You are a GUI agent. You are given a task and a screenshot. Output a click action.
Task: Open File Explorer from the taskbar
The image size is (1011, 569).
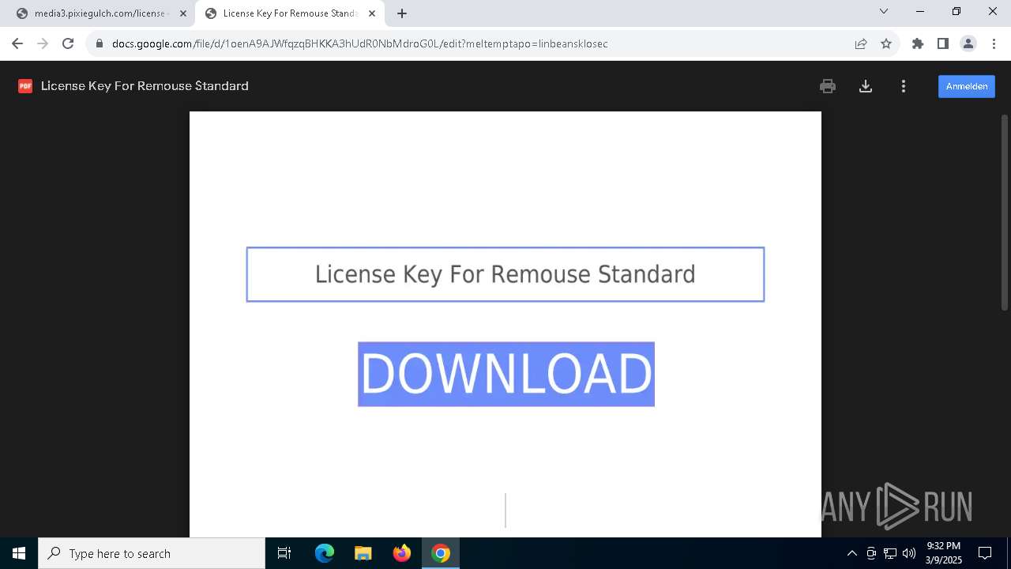tap(363, 553)
